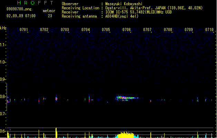217x138 pixels.
Task: Click the 0707 time marker
Action: point(147,30)
